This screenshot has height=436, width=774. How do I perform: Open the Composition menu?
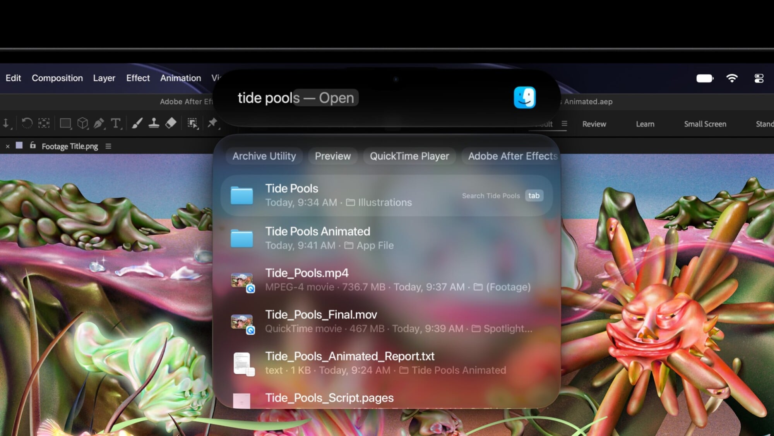tap(57, 78)
